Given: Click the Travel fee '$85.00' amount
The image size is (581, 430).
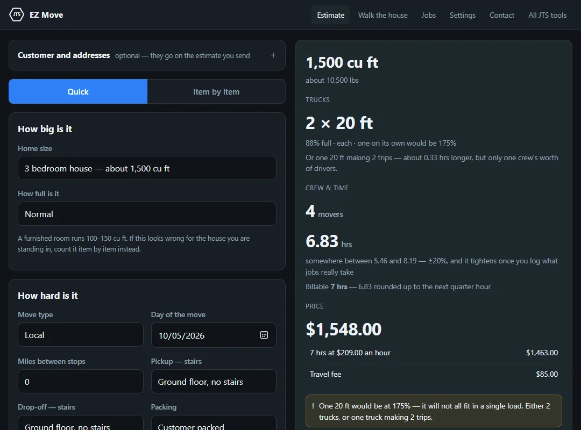Looking at the screenshot, I should (x=547, y=374).
